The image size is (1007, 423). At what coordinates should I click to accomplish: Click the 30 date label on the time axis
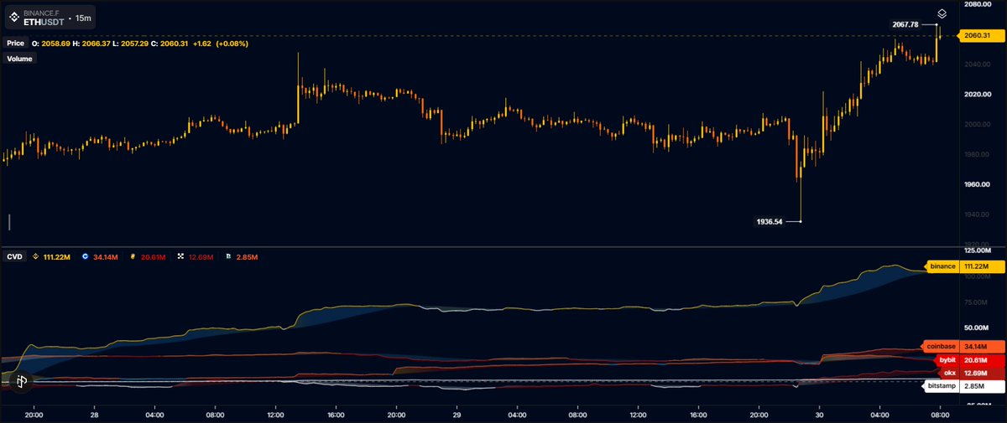(820, 414)
